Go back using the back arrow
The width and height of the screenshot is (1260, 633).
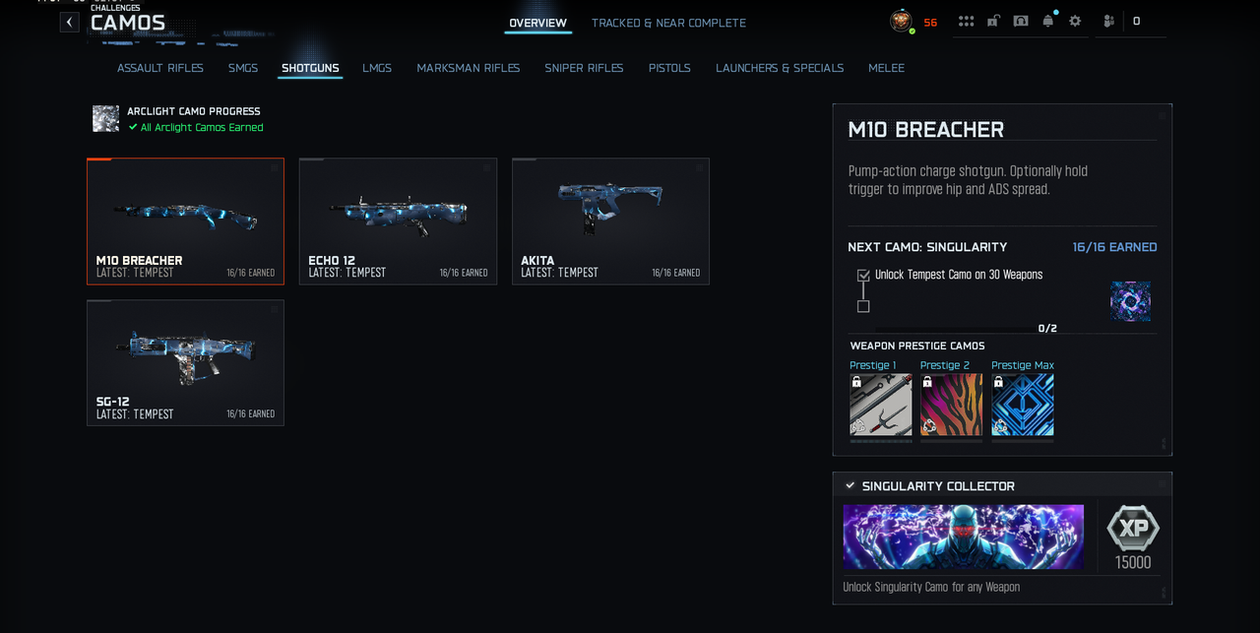coord(70,22)
